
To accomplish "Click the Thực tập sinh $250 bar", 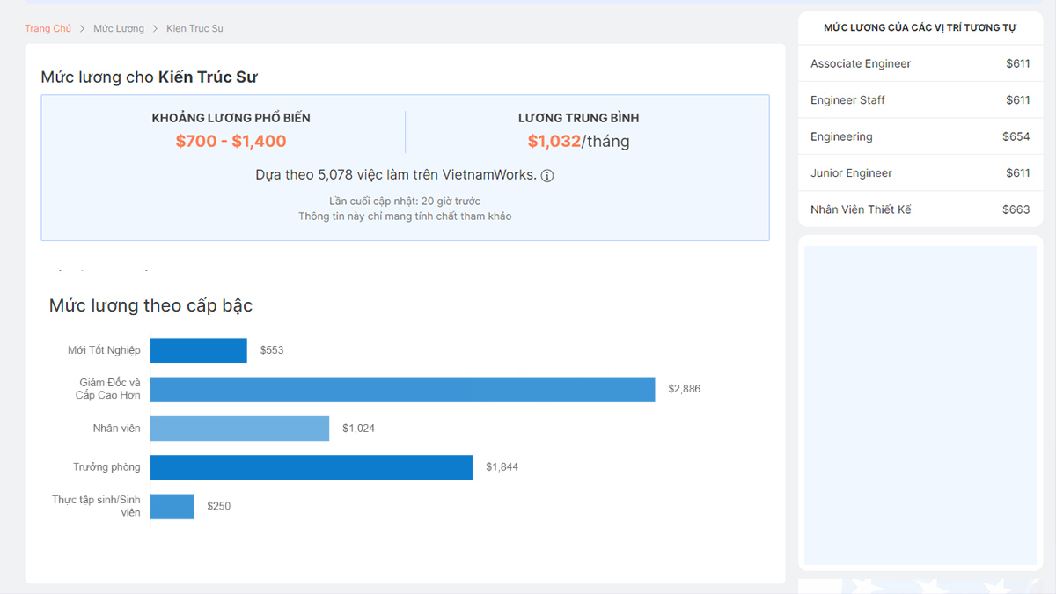I will pos(172,506).
